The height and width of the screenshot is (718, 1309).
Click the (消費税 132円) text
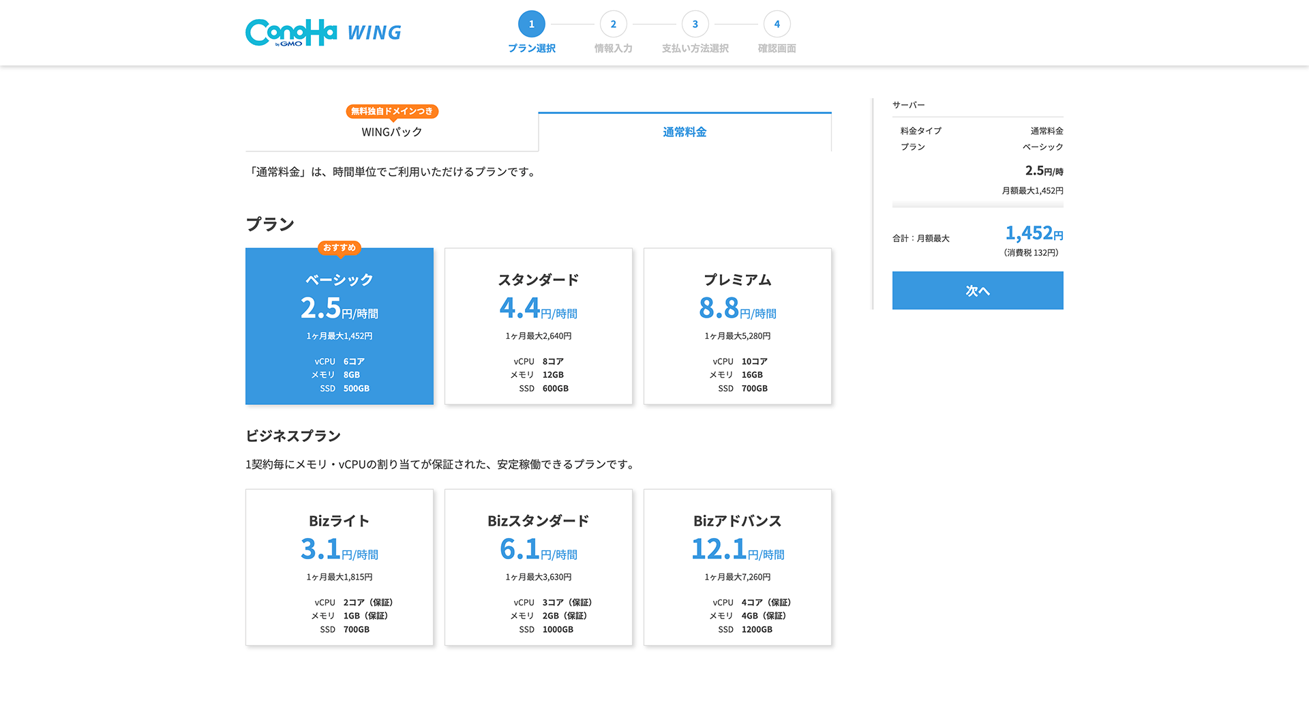point(1032,252)
